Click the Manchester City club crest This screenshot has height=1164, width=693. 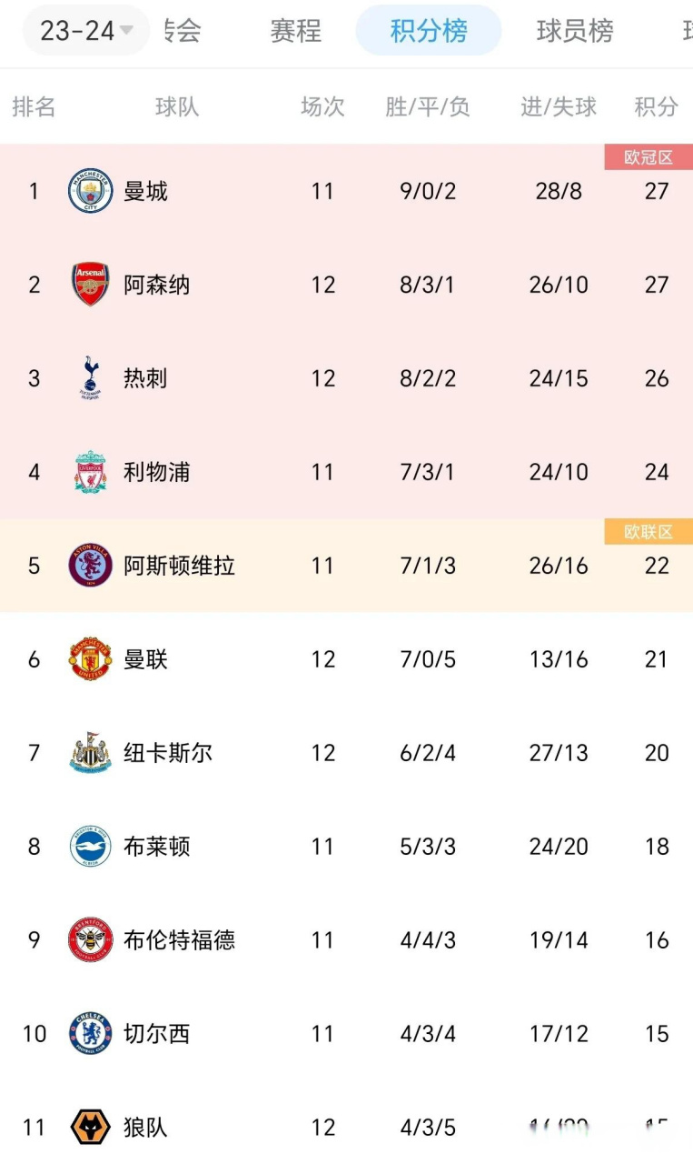[91, 191]
